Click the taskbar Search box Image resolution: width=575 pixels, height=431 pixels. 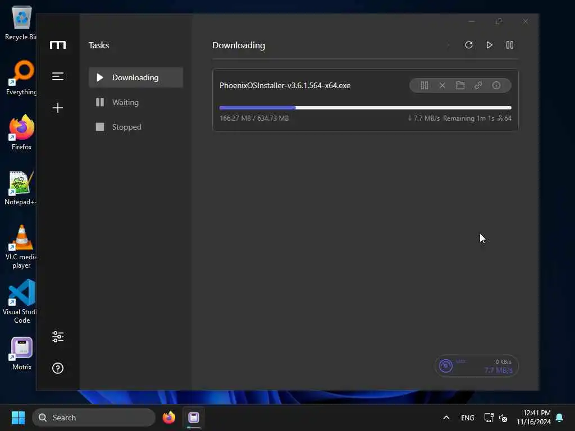coord(94,418)
